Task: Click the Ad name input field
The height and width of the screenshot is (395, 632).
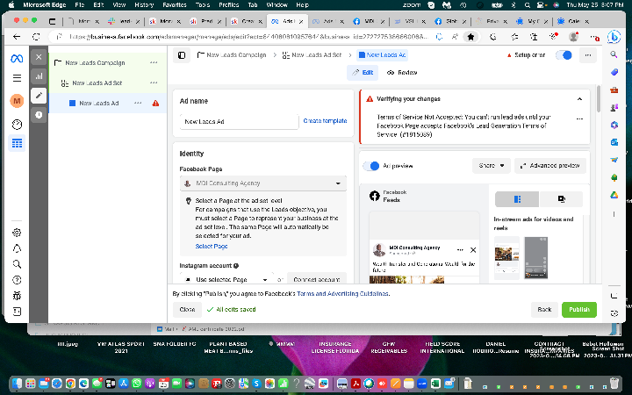Action: coord(239,121)
